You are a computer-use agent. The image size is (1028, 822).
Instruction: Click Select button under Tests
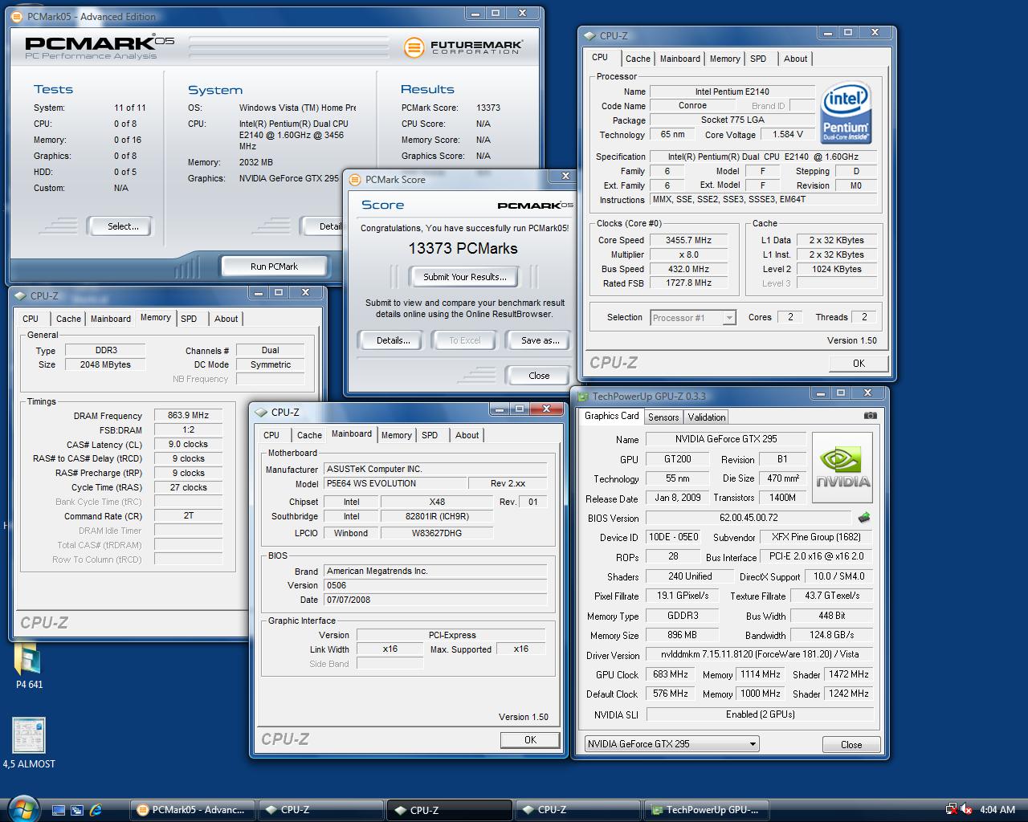[x=123, y=226]
